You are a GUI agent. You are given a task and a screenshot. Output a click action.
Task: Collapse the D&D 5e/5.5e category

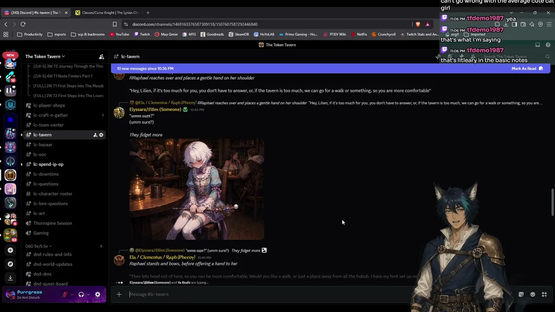(x=38, y=246)
